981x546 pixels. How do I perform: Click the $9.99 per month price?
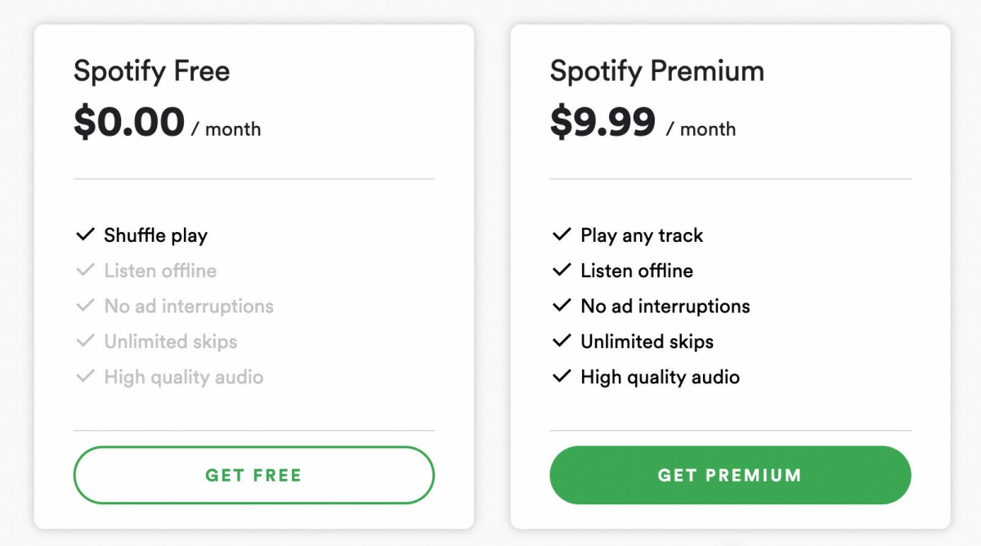click(643, 123)
